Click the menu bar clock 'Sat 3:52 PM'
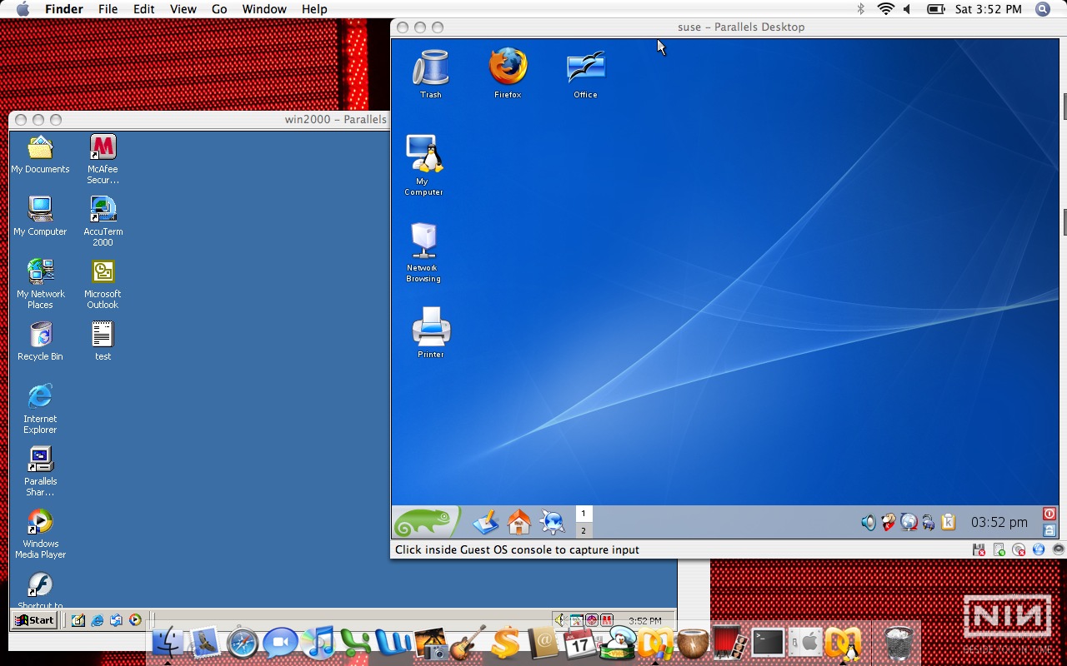This screenshot has width=1067, height=666. (989, 9)
